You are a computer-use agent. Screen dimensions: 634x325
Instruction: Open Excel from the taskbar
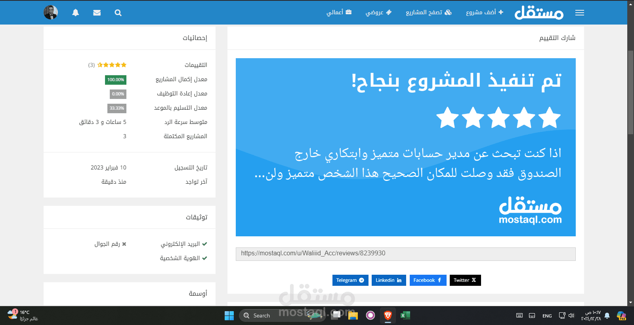pos(405,315)
